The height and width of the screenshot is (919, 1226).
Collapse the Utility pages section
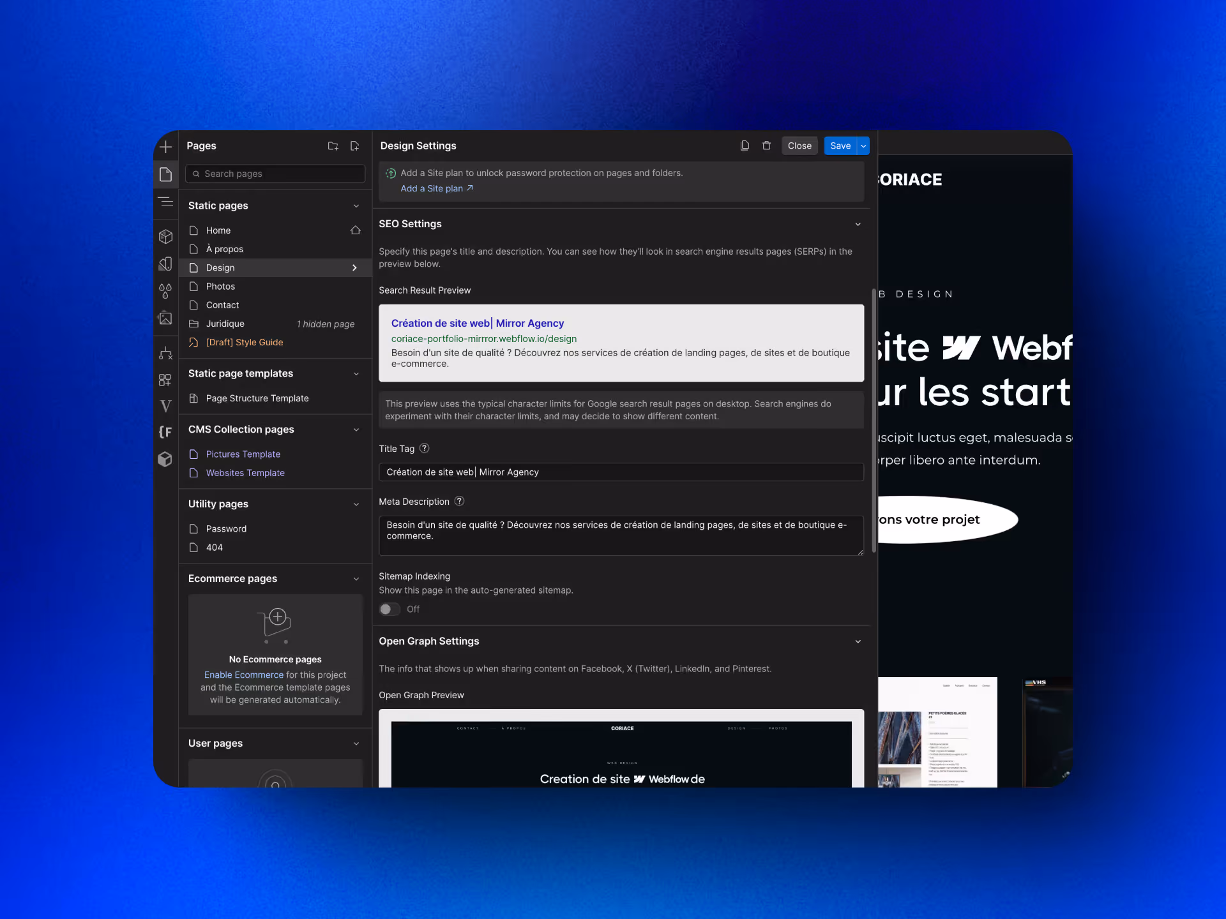[356, 504]
